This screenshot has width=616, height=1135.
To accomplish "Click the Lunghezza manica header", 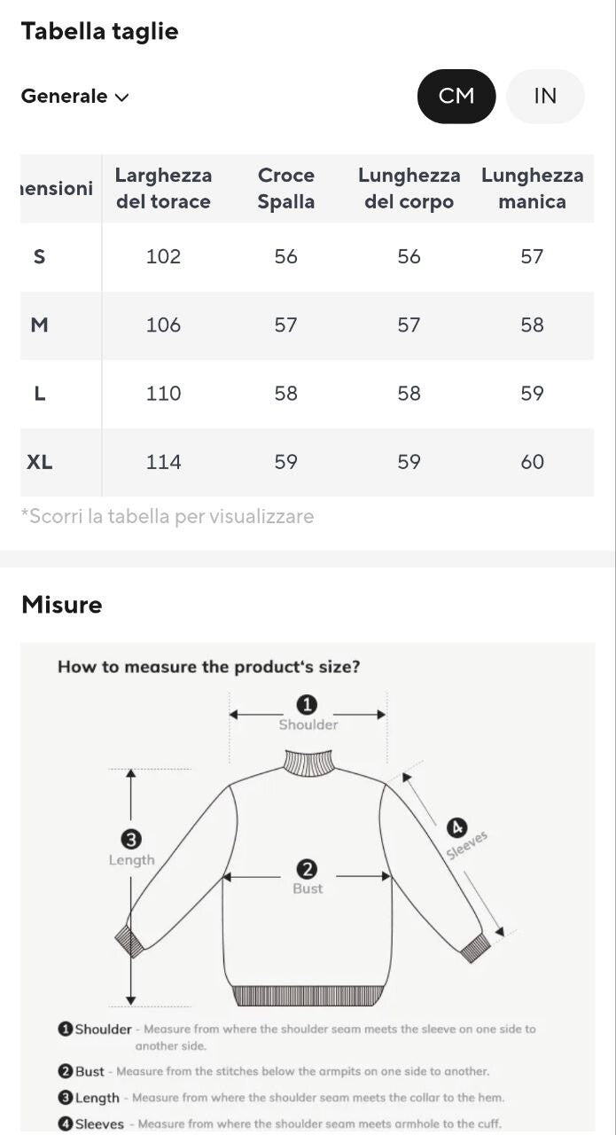I will coord(532,188).
